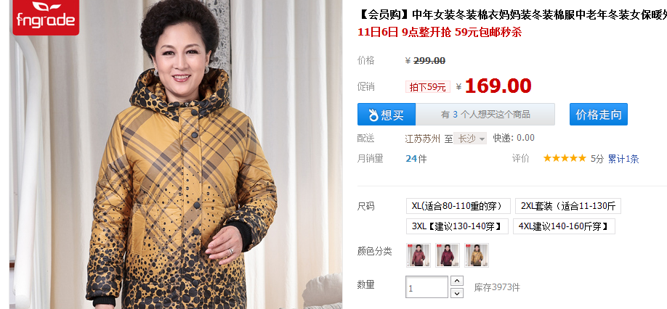Click the 有3个人想买这个商品 counter
Image resolution: width=667 pixels, height=309 pixels.
pos(485,114)
